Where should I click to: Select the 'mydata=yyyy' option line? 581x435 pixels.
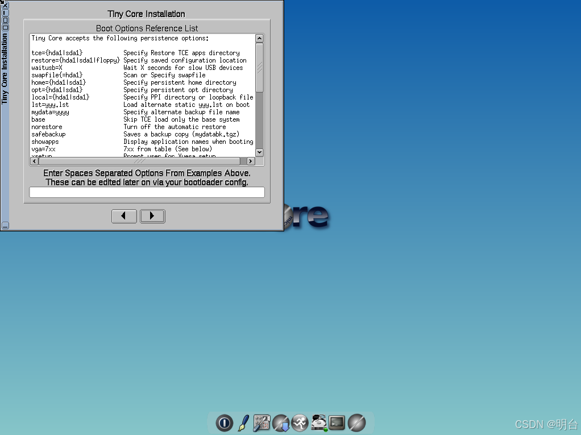click(x=50, y=112)
